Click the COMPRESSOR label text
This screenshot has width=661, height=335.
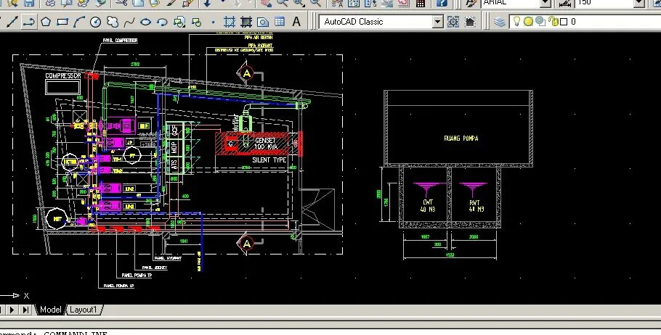point(62,75)
